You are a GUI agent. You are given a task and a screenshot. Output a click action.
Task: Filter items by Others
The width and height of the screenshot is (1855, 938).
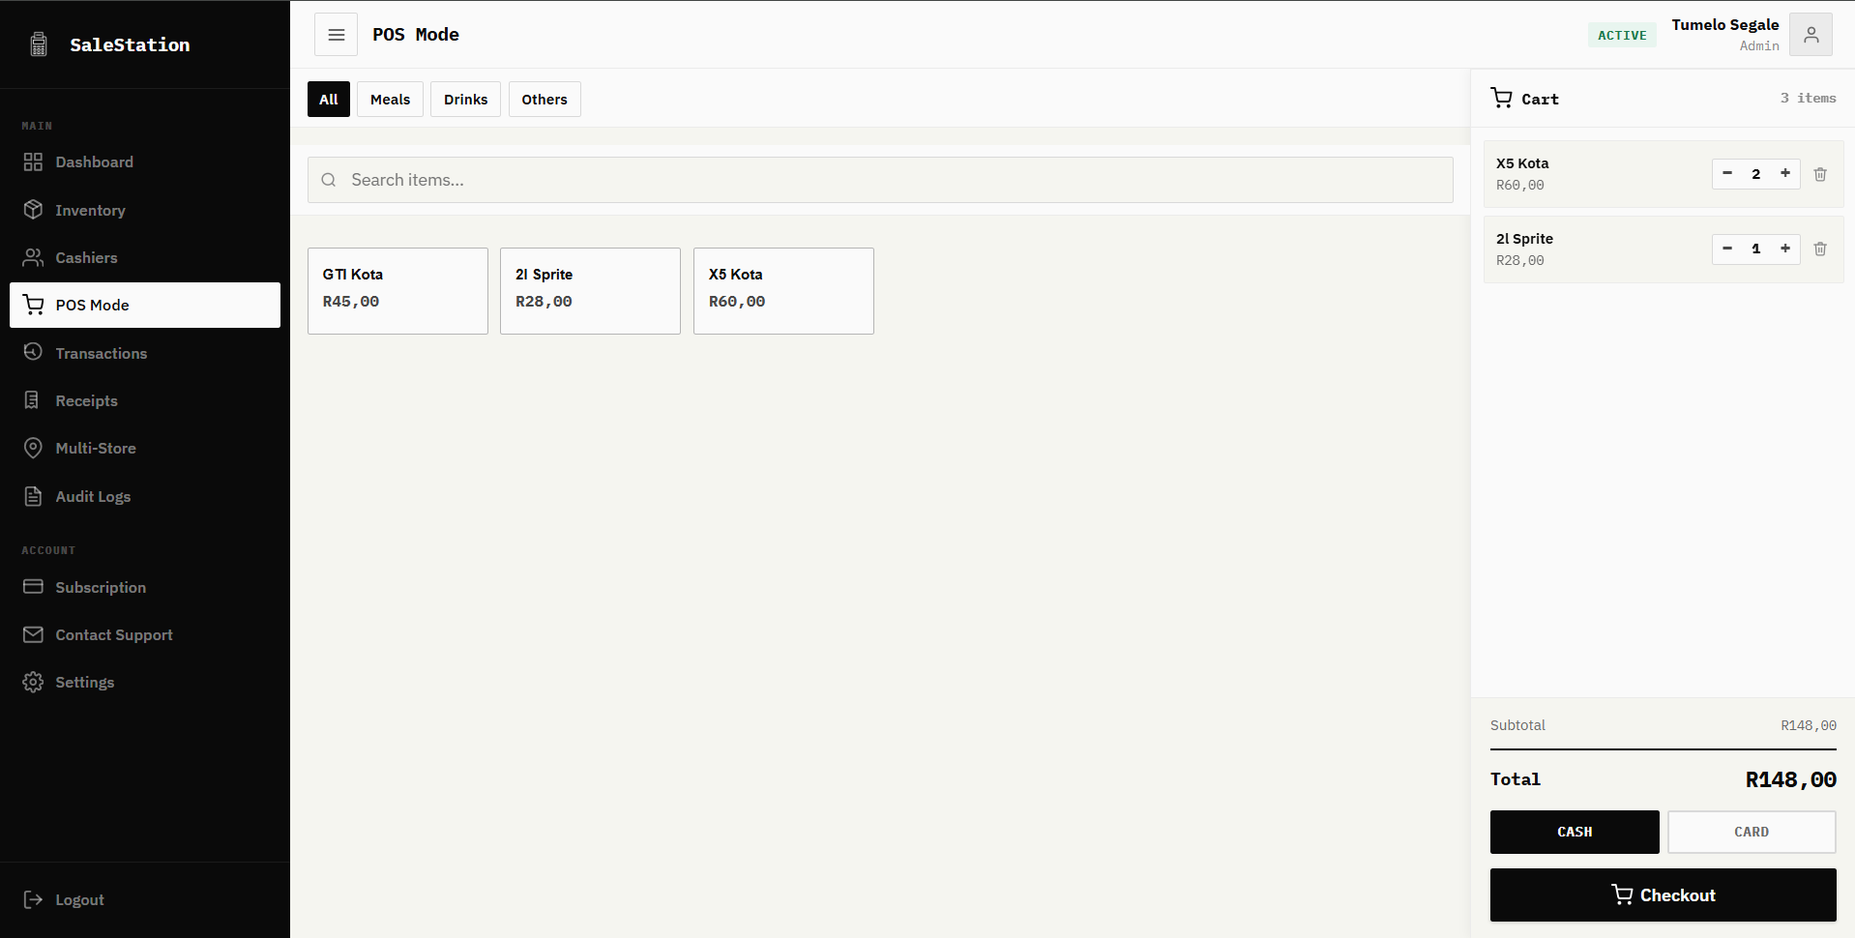click(545, 99)
